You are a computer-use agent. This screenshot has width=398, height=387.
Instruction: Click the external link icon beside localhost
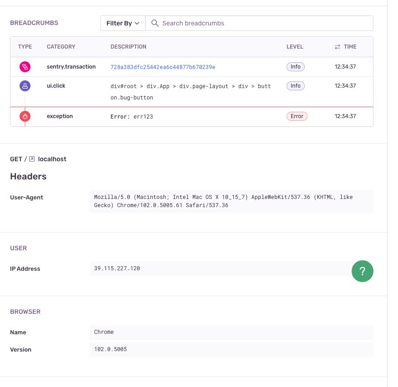click(32, 159)
